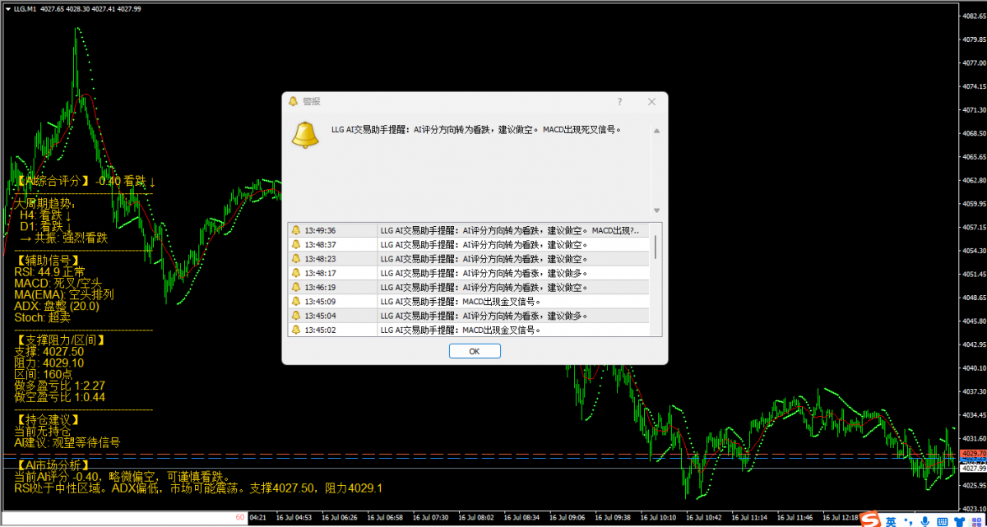The image size is (987, 527).
Task: Open the skin shirt icon on the IME bar
Action: 960,521
